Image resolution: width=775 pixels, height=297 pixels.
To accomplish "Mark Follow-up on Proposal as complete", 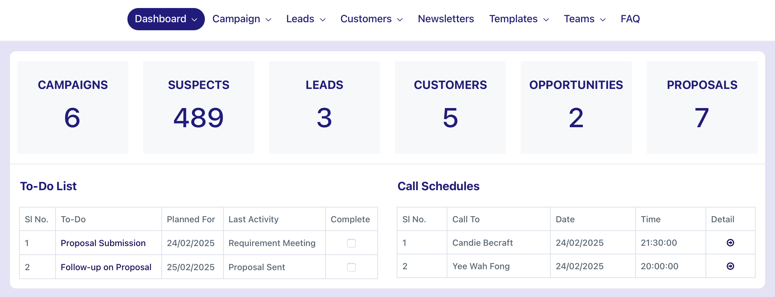I will [x=351, y=267].
